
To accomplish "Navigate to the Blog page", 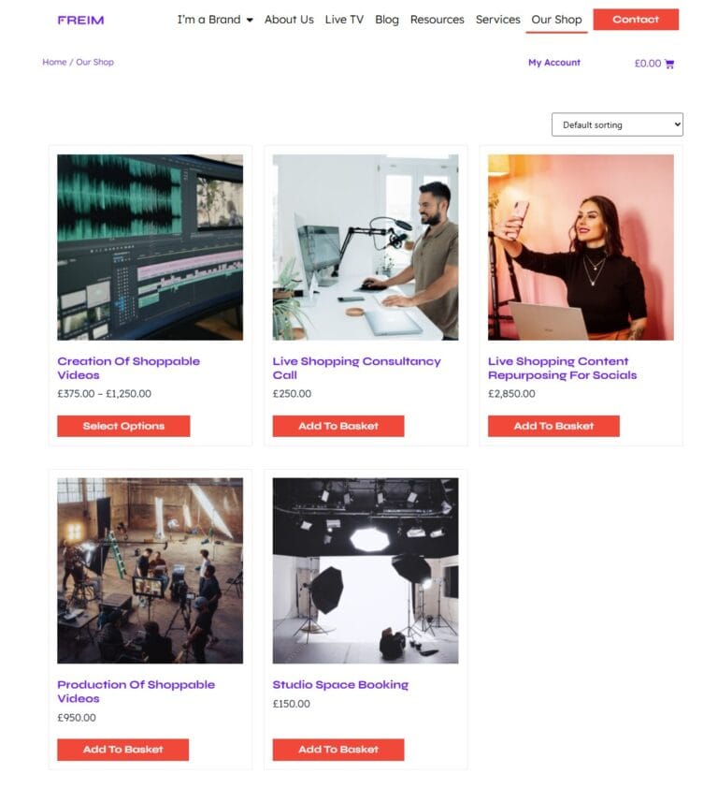I will pyautogui.click(x=387, y=20).
